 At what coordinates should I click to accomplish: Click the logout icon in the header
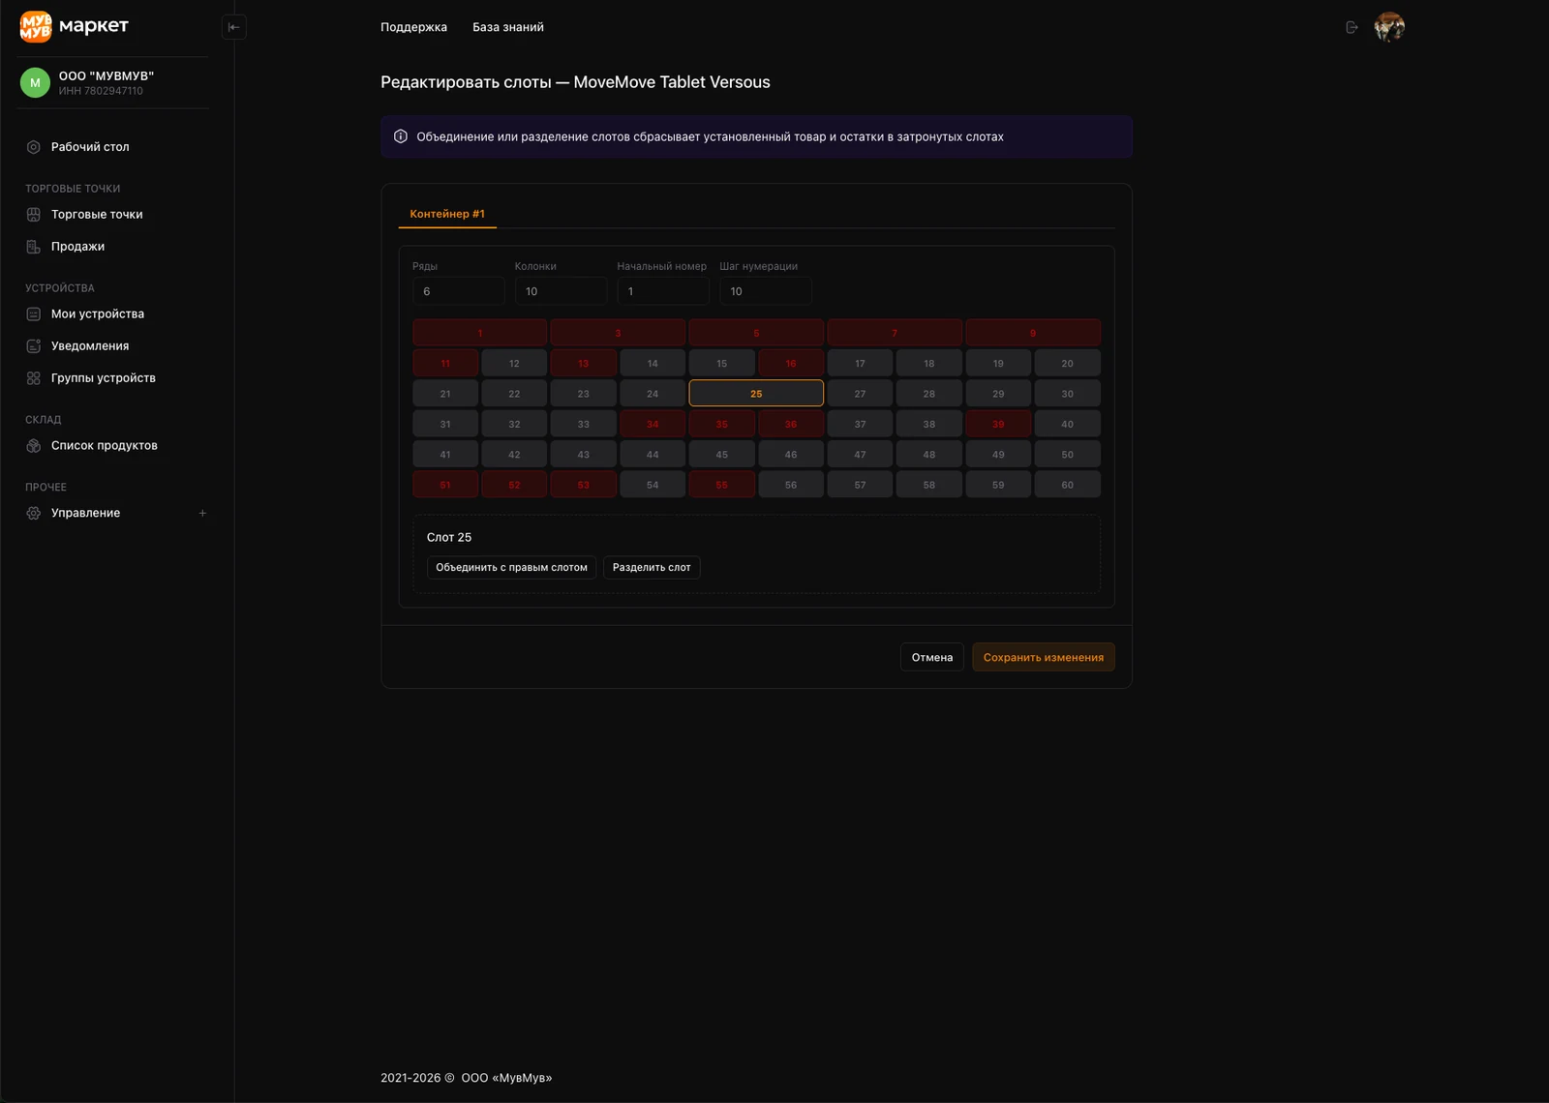(x=1352, y=27)
